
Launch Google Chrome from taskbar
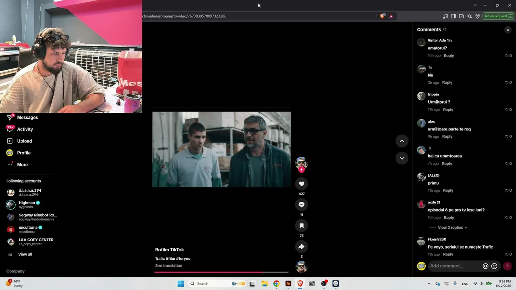276,284
